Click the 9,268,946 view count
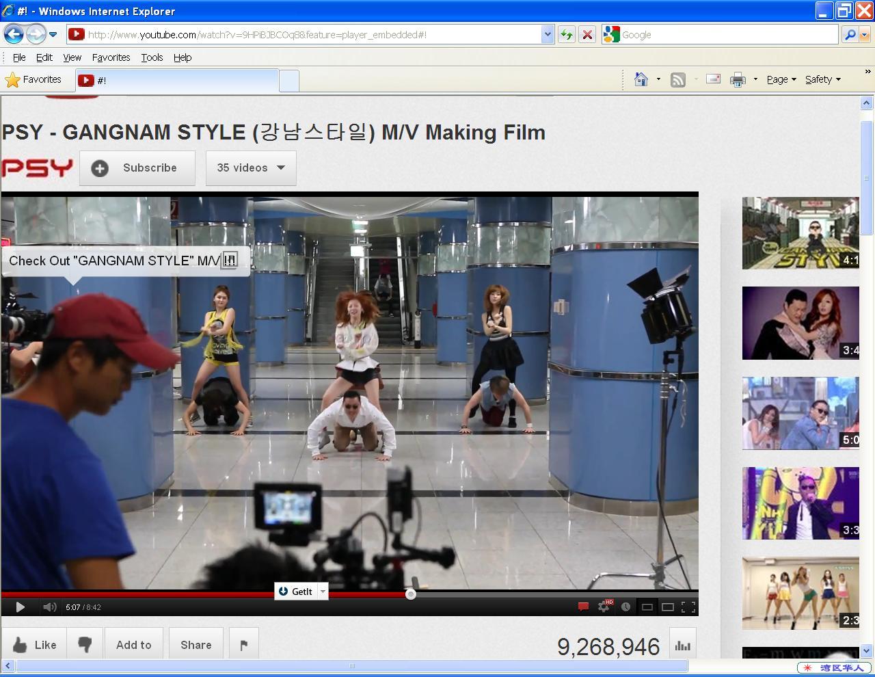This screenshot has height=677, width=875. click(608, 647)
